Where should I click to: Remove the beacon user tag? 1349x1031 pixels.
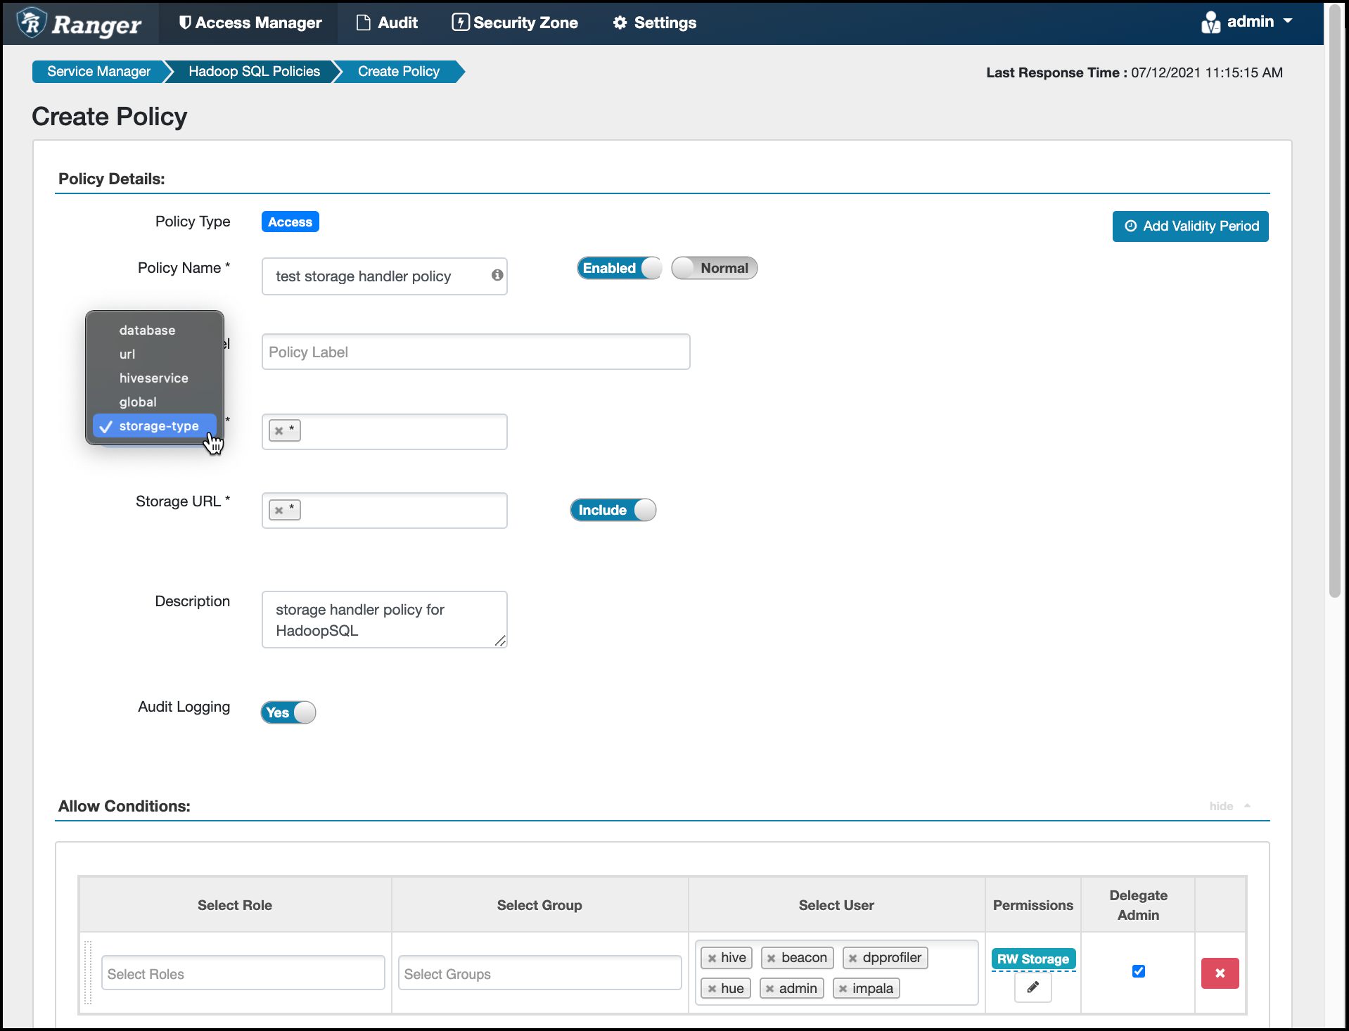[x=772, y=958]
